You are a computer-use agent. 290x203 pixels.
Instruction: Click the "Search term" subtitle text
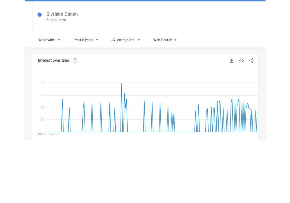pos(56,20)
